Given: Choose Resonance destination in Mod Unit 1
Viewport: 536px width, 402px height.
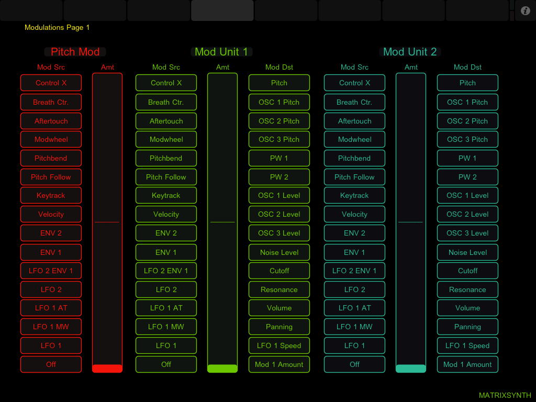Looking at the screenshot, I should [279, 289].
